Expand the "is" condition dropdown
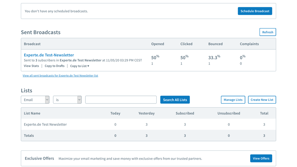297x167 pixels. 67,100
